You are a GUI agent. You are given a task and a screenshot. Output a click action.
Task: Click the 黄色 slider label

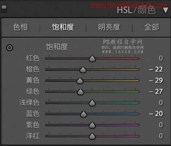(33, 80)
